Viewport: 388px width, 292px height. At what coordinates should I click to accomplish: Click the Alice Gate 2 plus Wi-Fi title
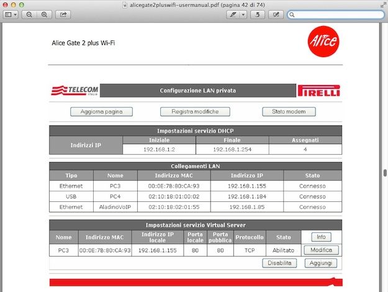pyautogui.click(x=83, y=43)
